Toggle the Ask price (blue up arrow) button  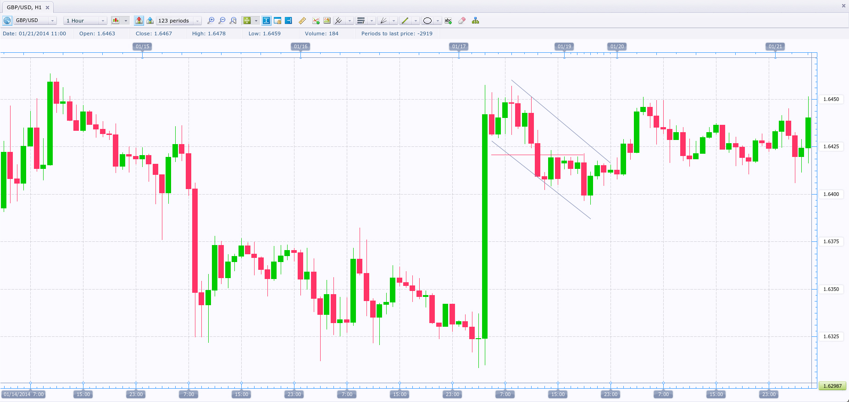[x=150, y=21]
